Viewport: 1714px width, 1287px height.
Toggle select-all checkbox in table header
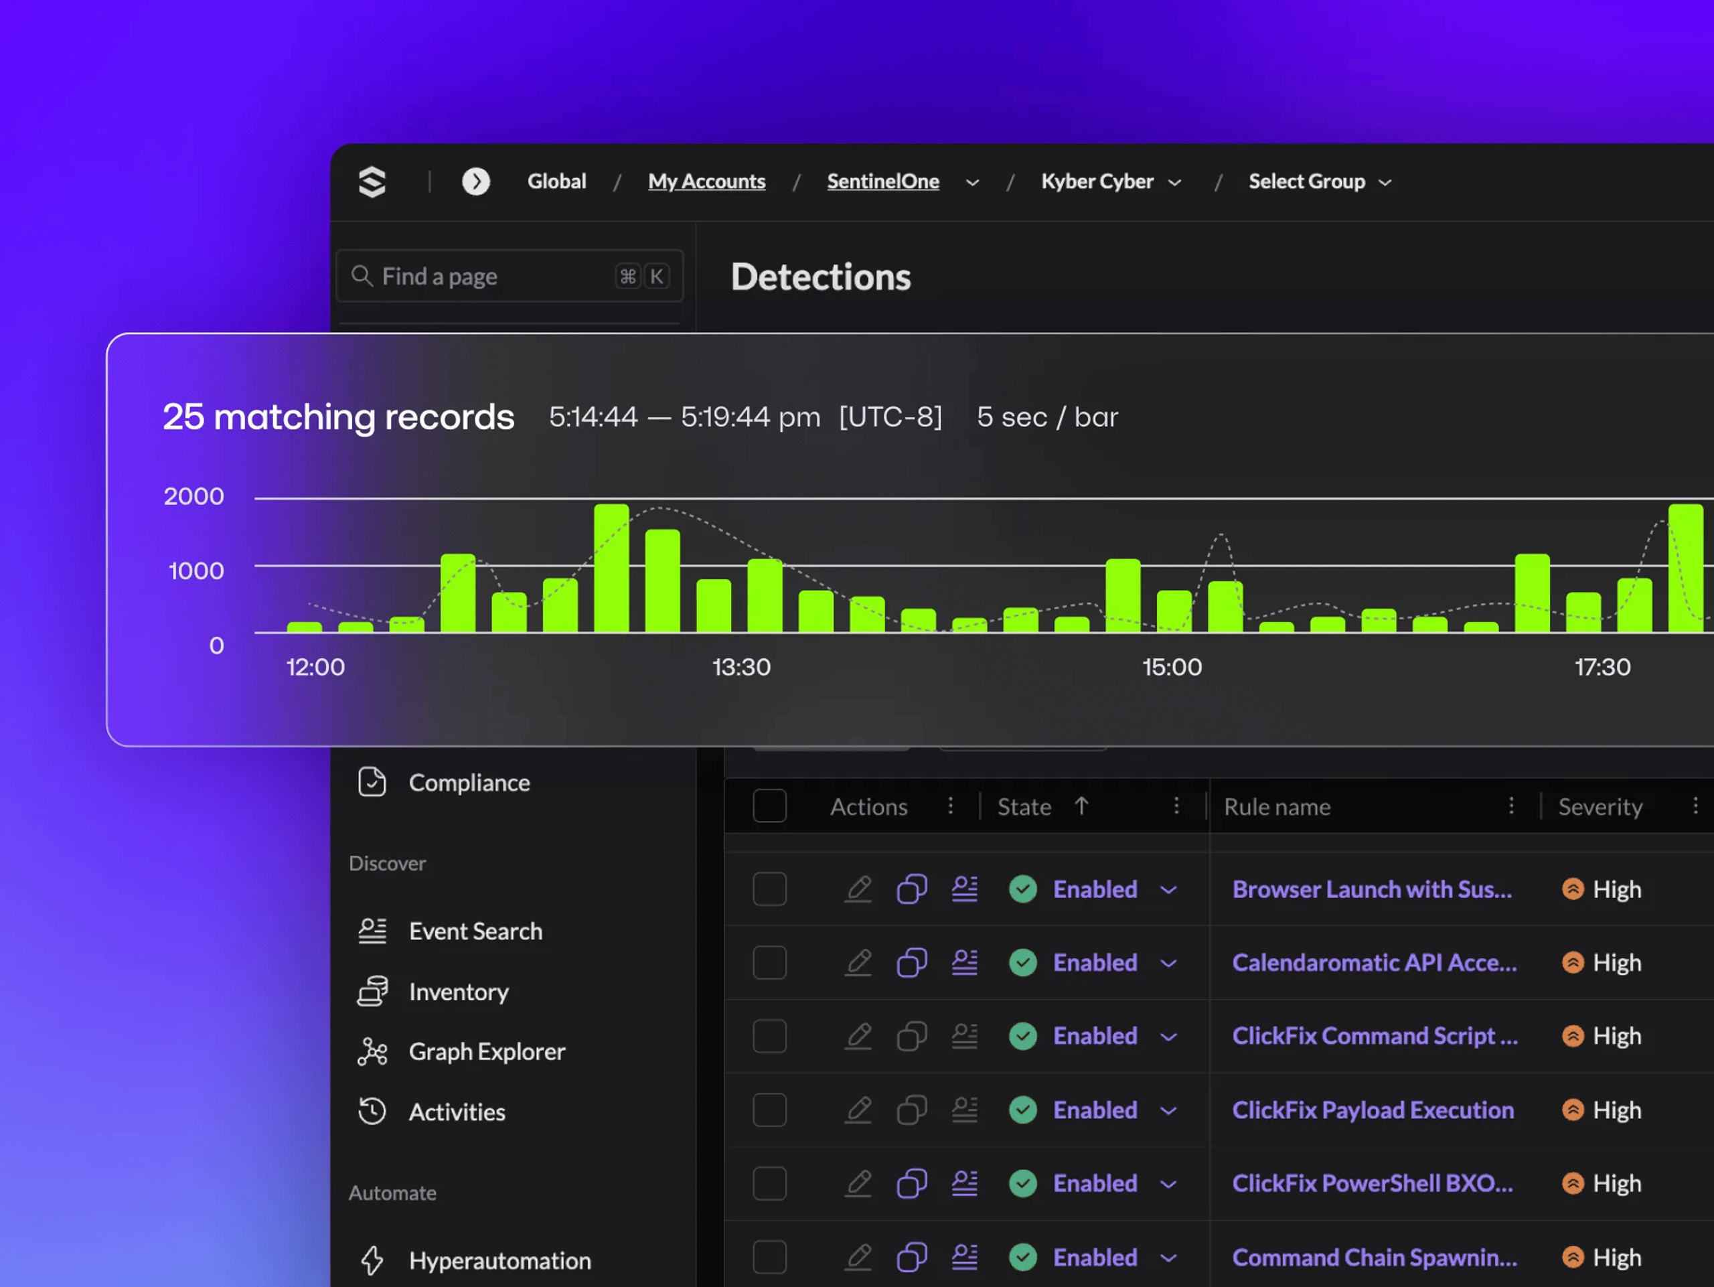pyautogui.click(x=769, y=806)
